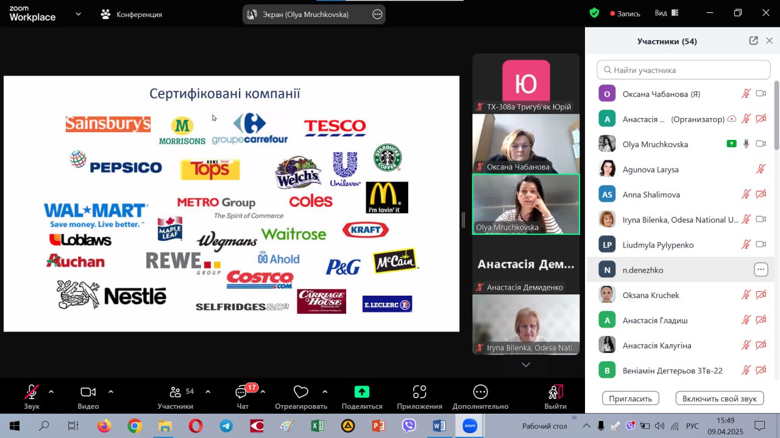Toggle microphone icon in Olya Mruchkovska row
This screenshot has width=780, height=438.
(x=746, y=144)
